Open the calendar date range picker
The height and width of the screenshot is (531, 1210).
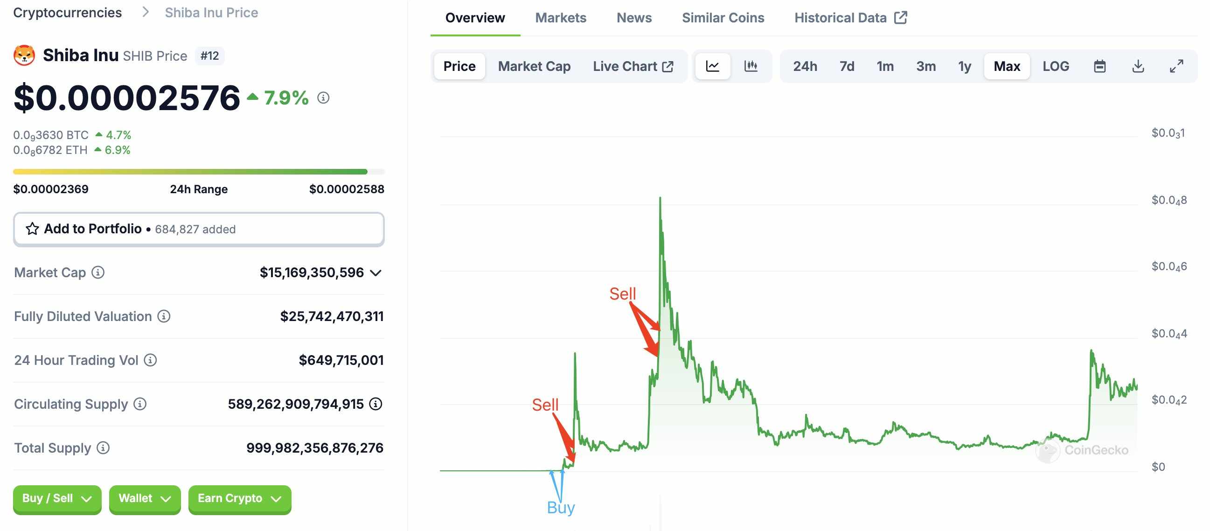click(x=1099, y=66)
